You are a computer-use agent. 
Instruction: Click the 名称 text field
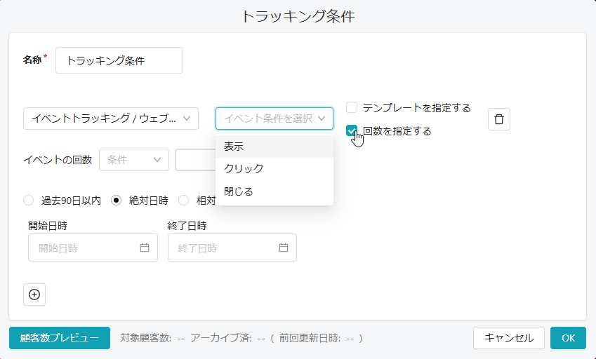point(119,61)
